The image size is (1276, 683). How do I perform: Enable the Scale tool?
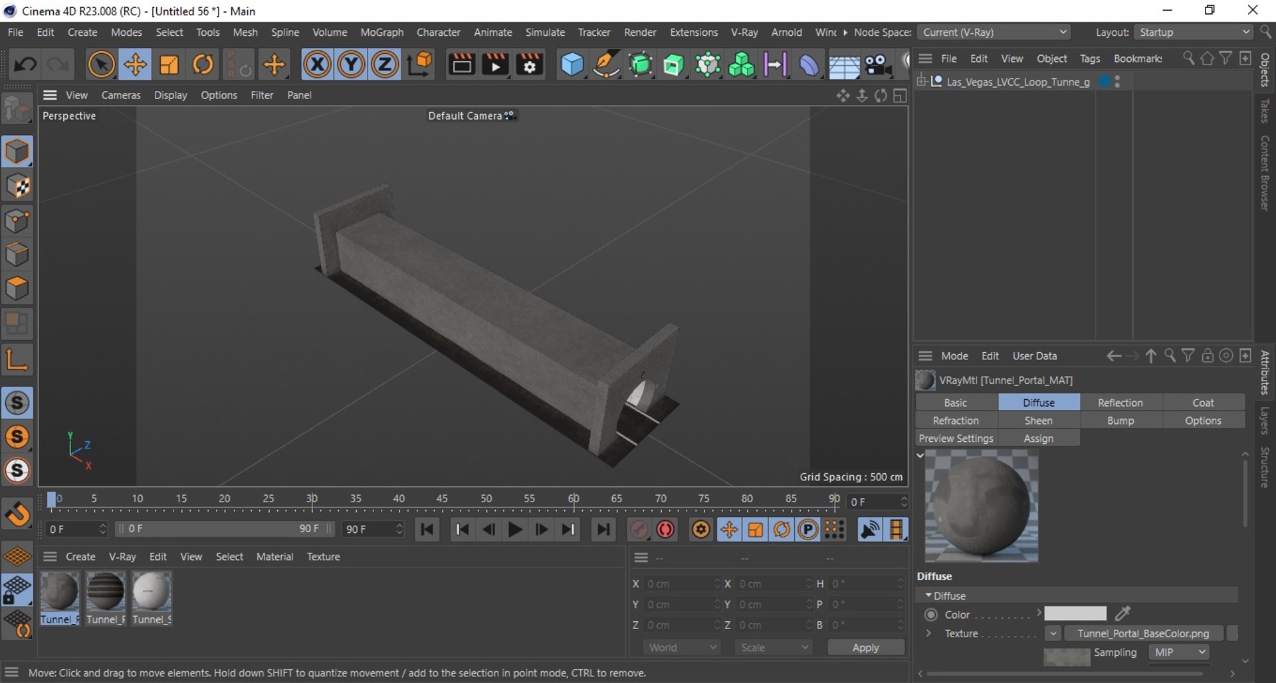tap(169, 64)
